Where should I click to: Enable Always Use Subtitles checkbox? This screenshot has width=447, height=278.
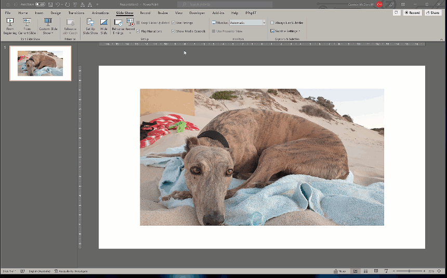(272, 23)
